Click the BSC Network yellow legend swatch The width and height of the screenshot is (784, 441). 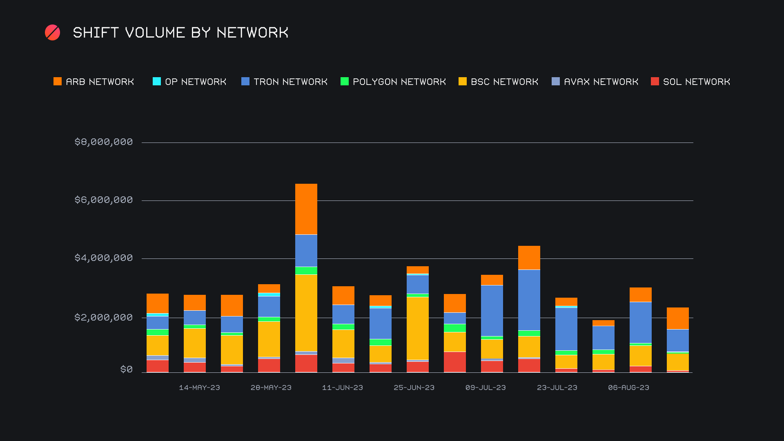tap(463, 82)
